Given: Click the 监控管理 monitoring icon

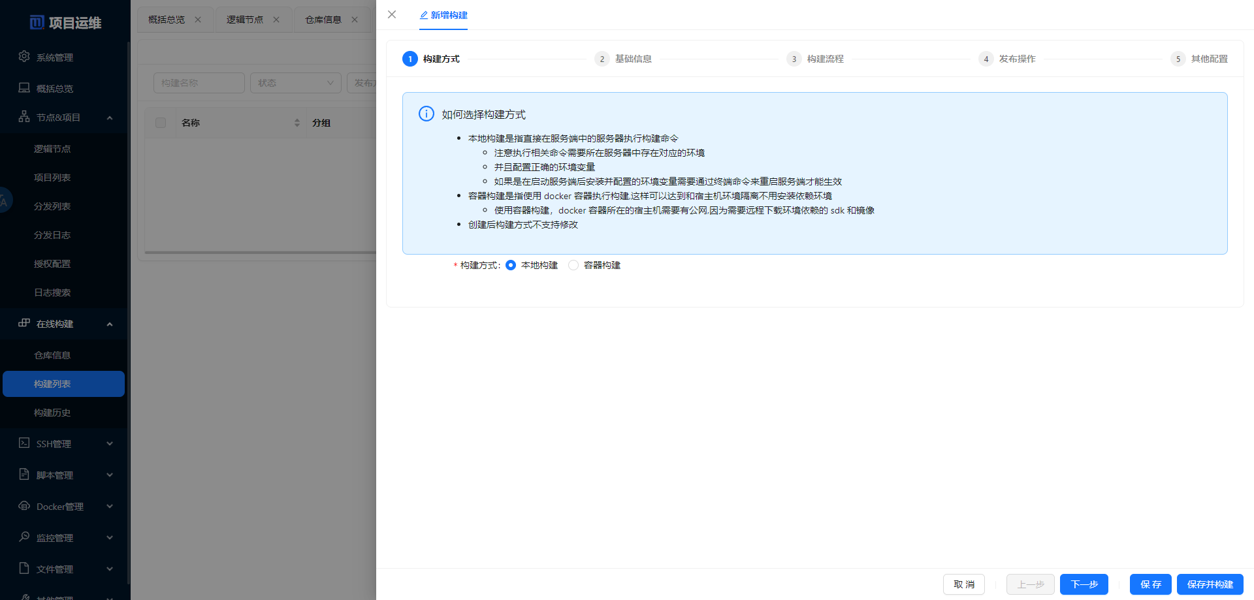Looking at the screenshot, I should pyautogui.click(x=24, y=537).
